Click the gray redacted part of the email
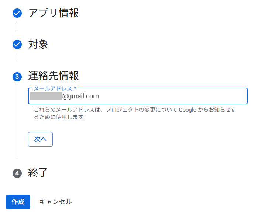 coord(46,97)
